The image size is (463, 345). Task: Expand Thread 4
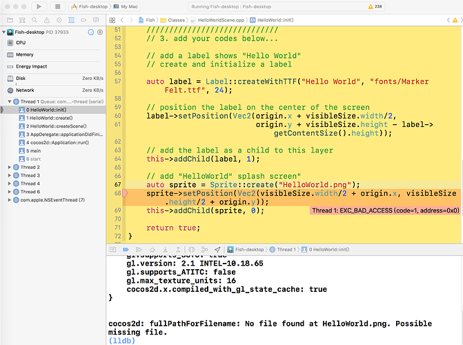pyautogui.click(x=10, y=184)
